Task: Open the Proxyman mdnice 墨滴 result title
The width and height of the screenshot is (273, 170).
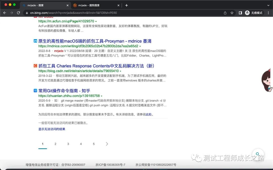Action: point(95,41)
